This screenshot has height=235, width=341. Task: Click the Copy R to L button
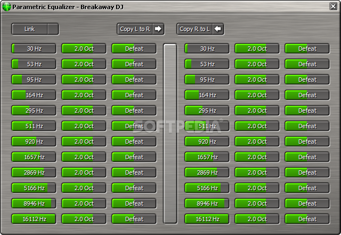(x=200, y=29)
